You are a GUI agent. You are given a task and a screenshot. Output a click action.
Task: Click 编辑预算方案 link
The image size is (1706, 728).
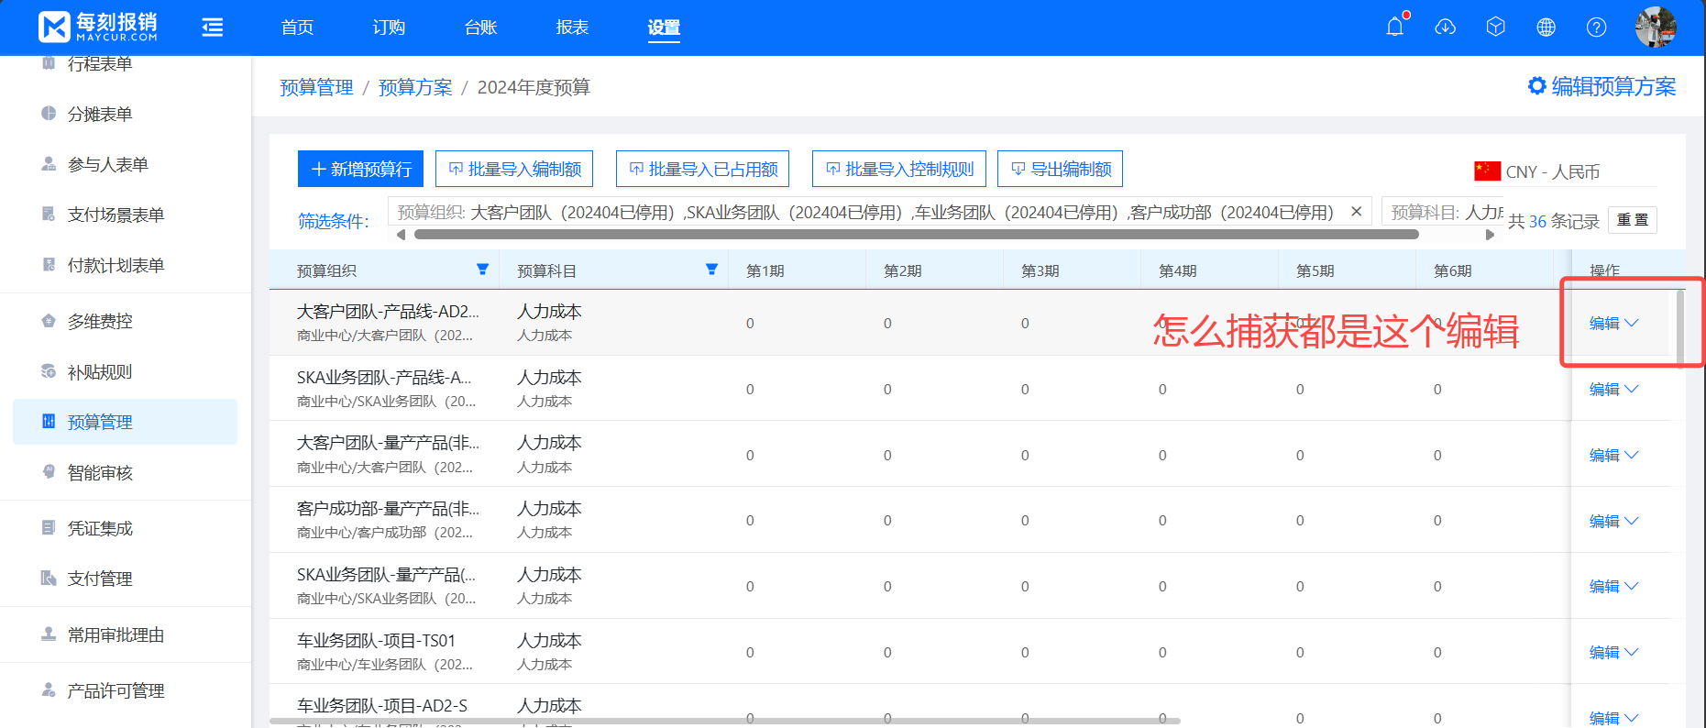pos(1601,86)
